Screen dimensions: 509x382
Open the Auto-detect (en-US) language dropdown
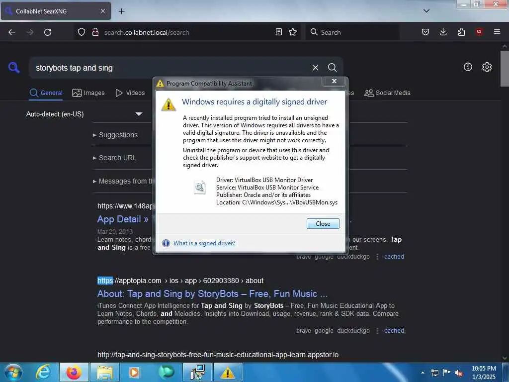(85, 114)
